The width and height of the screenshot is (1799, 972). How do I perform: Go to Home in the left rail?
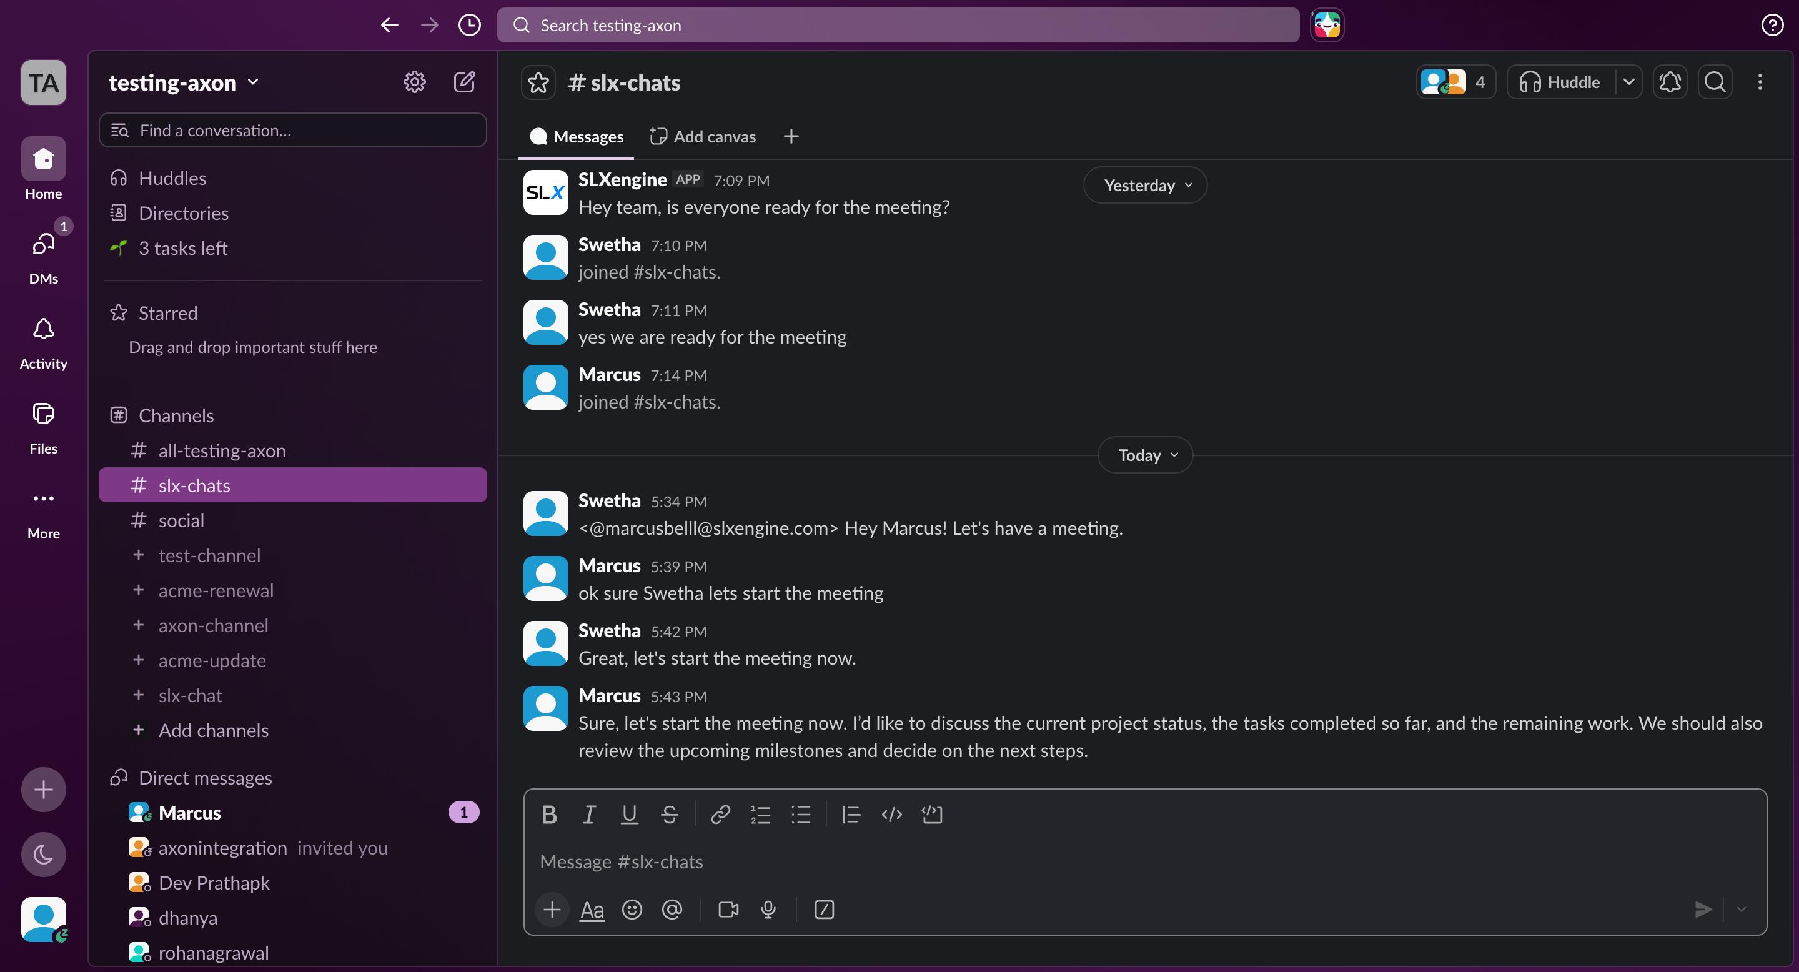tap(43, 169)
